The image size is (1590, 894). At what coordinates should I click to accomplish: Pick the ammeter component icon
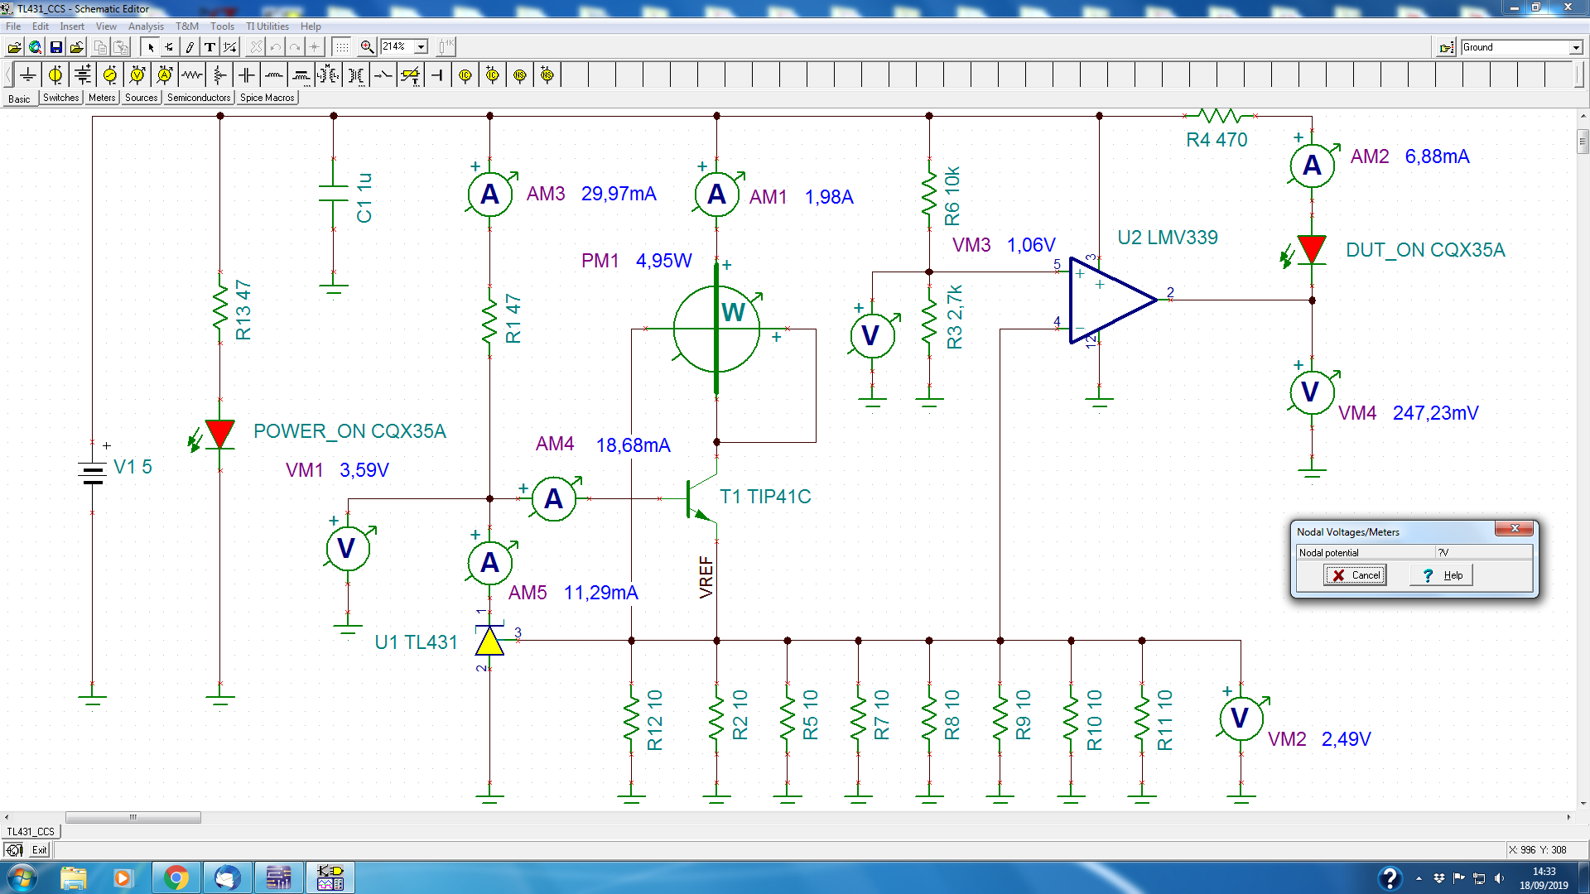point(165,75)
